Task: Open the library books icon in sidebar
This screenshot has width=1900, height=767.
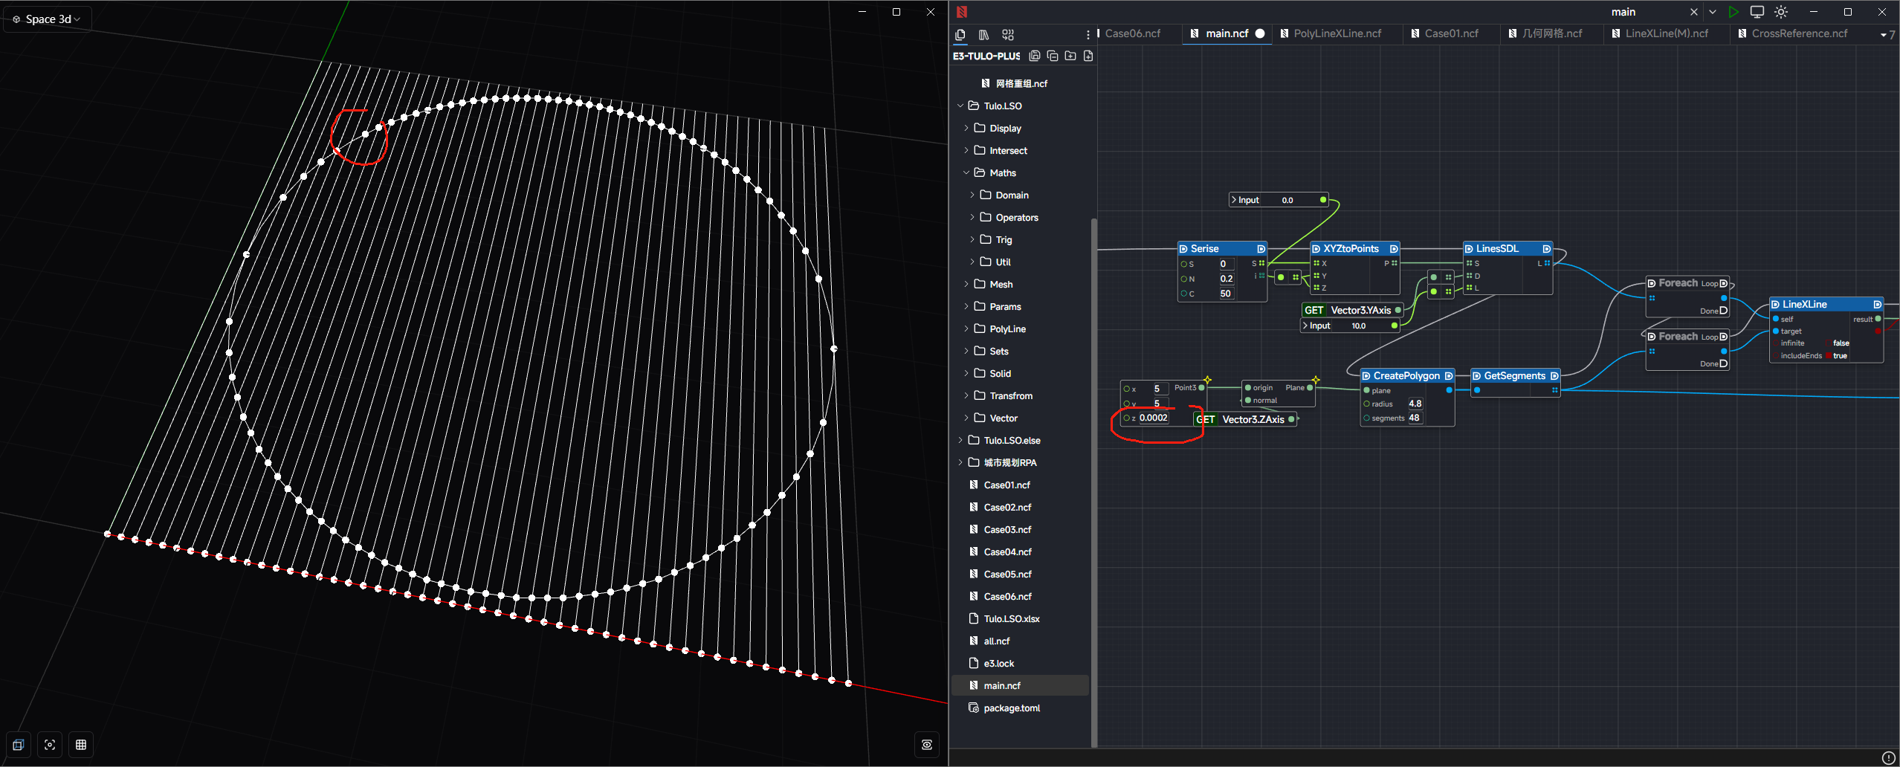Action: pos(983,35)
